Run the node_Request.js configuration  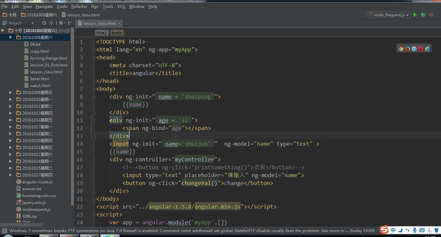click(x=415, y=15)
